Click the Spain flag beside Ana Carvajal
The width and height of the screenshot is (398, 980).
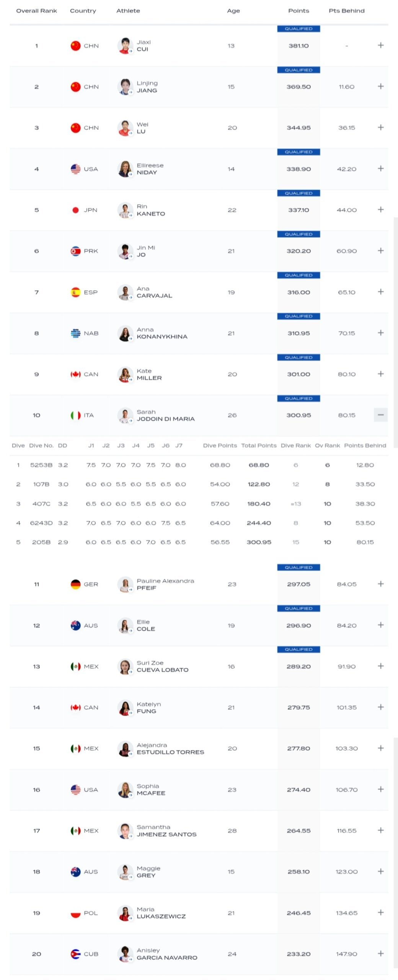tap(75, 292)
